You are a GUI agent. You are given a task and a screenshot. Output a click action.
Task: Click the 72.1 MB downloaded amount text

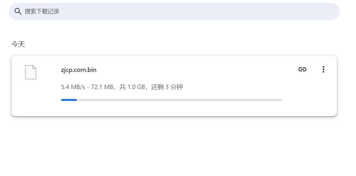click(x=102, y=87)
